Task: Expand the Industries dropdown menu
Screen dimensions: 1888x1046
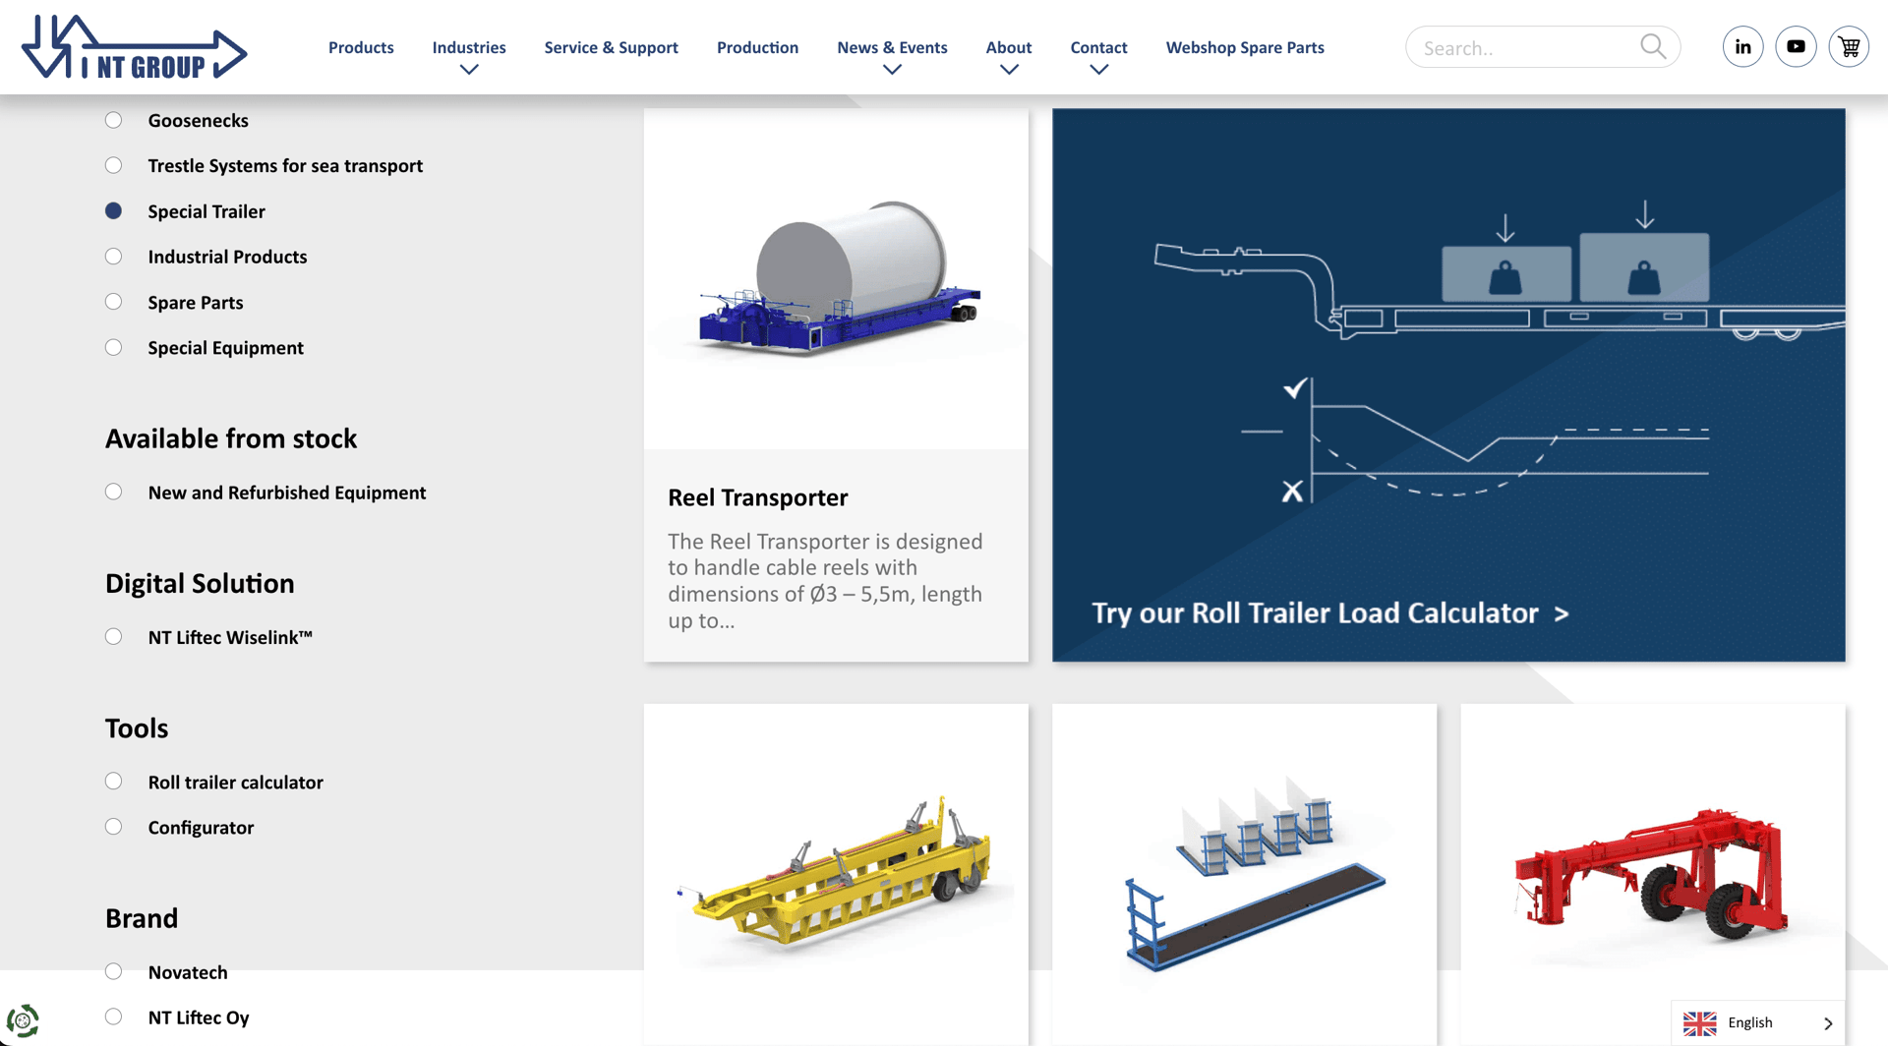Action: click(x=469, y=70)
